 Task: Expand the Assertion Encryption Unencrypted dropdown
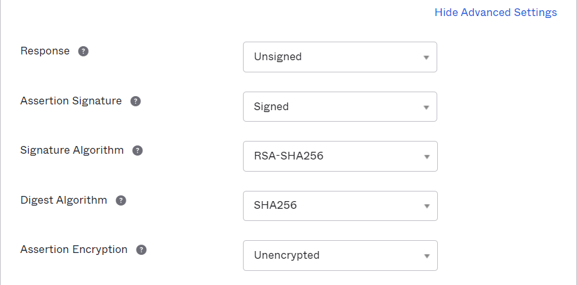point(340,255)
